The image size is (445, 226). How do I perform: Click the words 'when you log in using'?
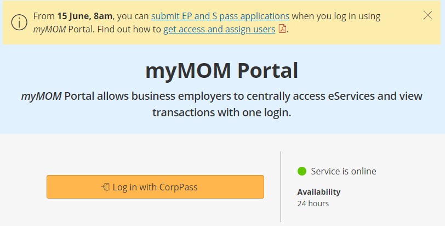(x=336, y=16)
